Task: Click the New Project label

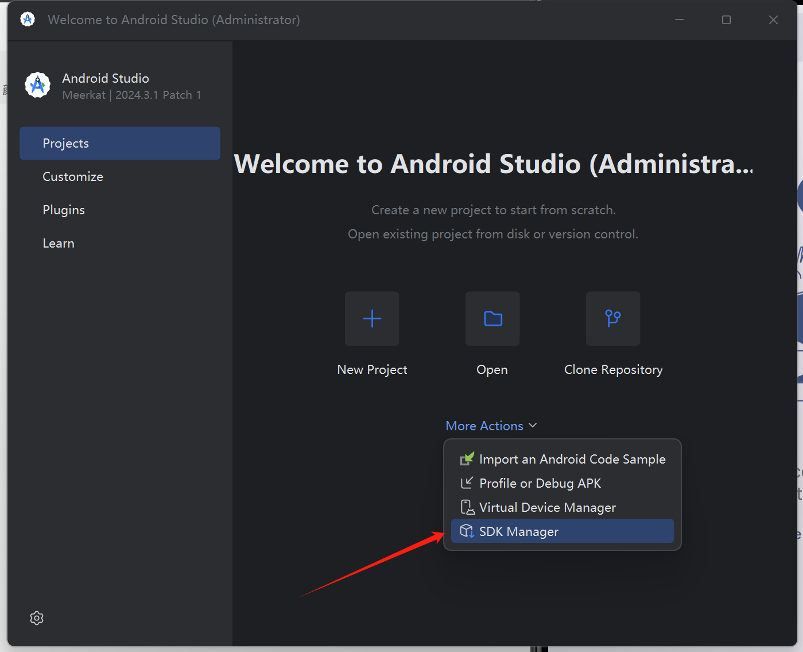Action: 372,370
